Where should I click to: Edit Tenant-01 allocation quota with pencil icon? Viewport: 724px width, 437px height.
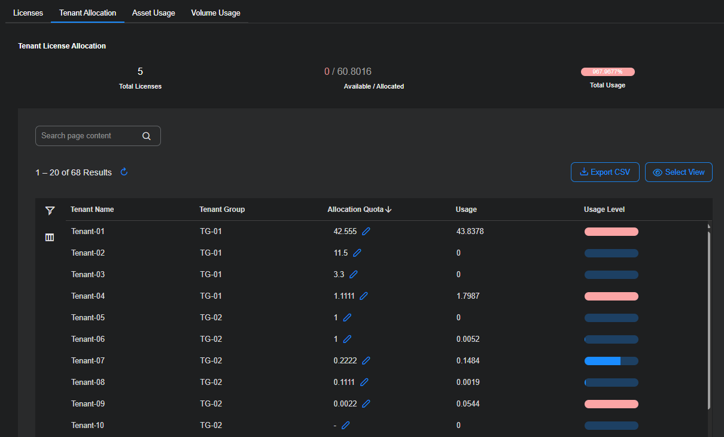click(366, 231)
